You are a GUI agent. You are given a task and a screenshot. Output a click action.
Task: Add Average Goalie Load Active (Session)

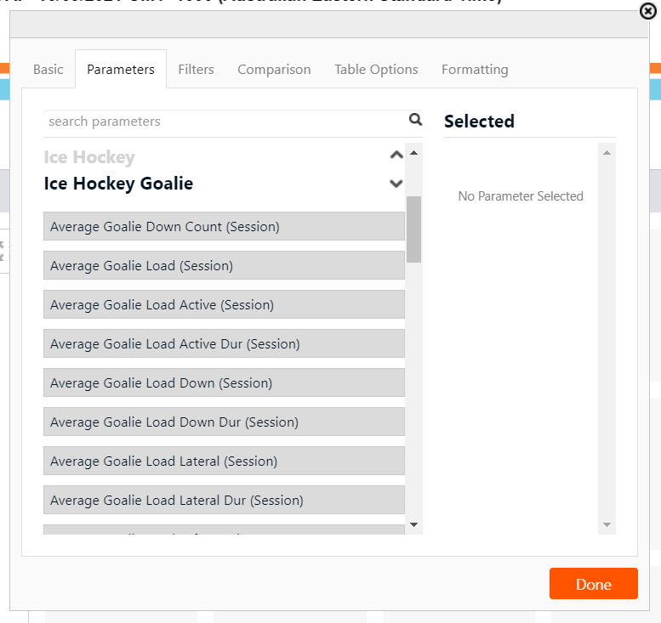224,304
